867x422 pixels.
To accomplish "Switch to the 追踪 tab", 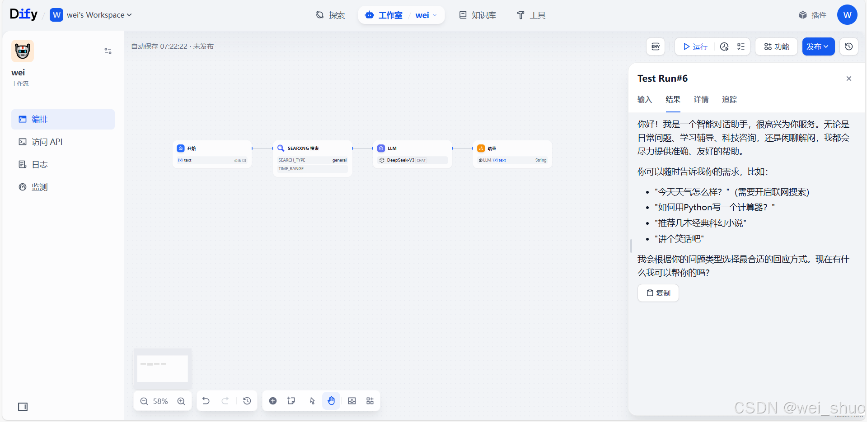I will (x=729, y=99).
